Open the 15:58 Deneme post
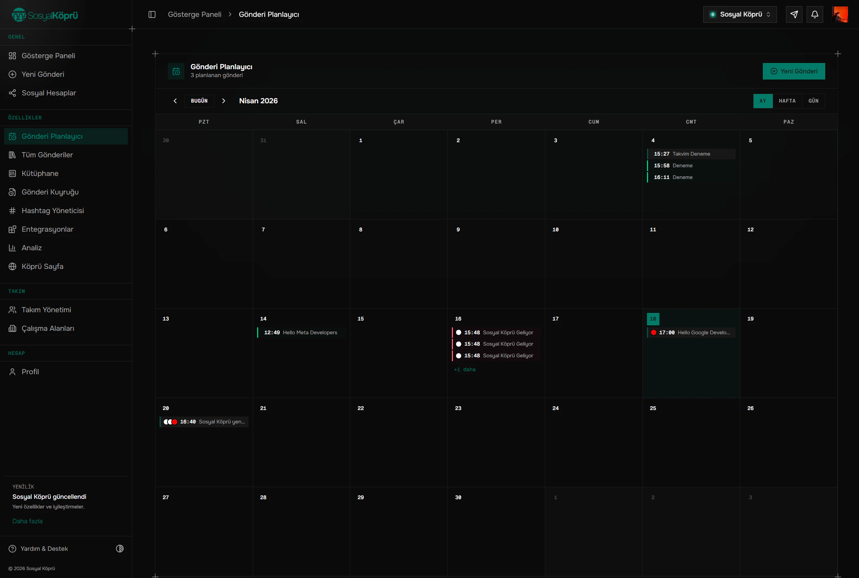 click(691, 166)
